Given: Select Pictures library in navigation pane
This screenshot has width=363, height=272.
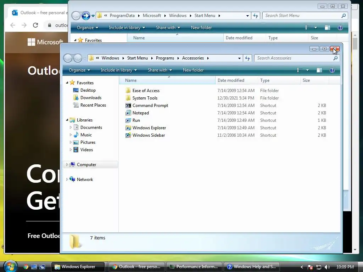Looking at the screenshot, I should (88, 142).
